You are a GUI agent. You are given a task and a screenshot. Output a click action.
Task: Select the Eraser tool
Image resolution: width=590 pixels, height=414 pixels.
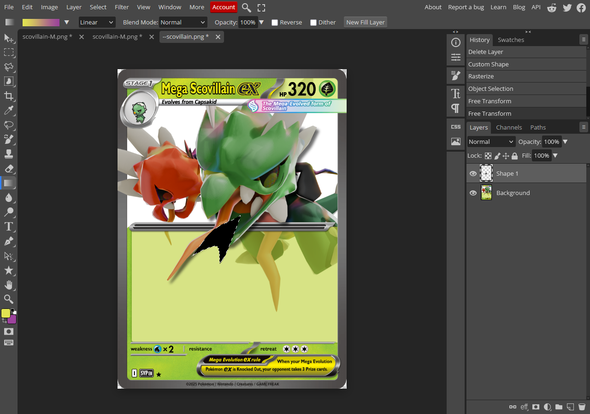click(x=9, y=168)
